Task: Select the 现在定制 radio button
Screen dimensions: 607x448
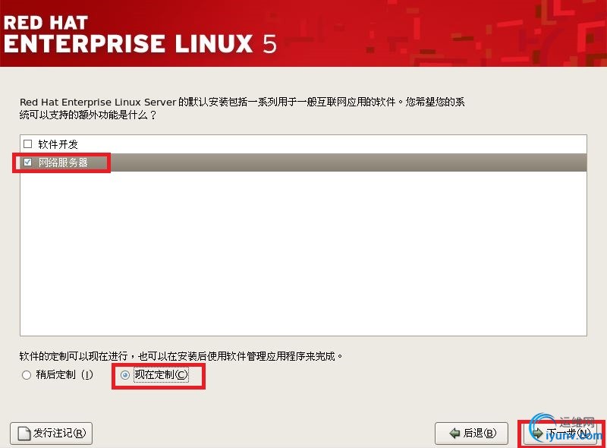Action: click(x=124, y=375)
